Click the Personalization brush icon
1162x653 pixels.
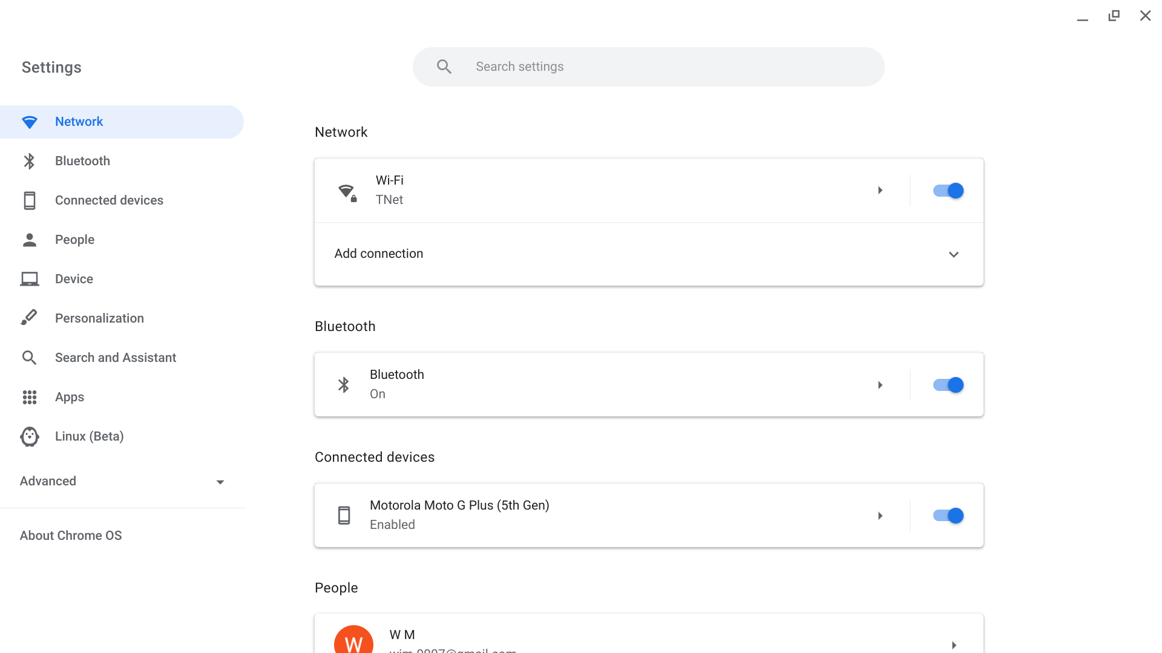(29, 318)
